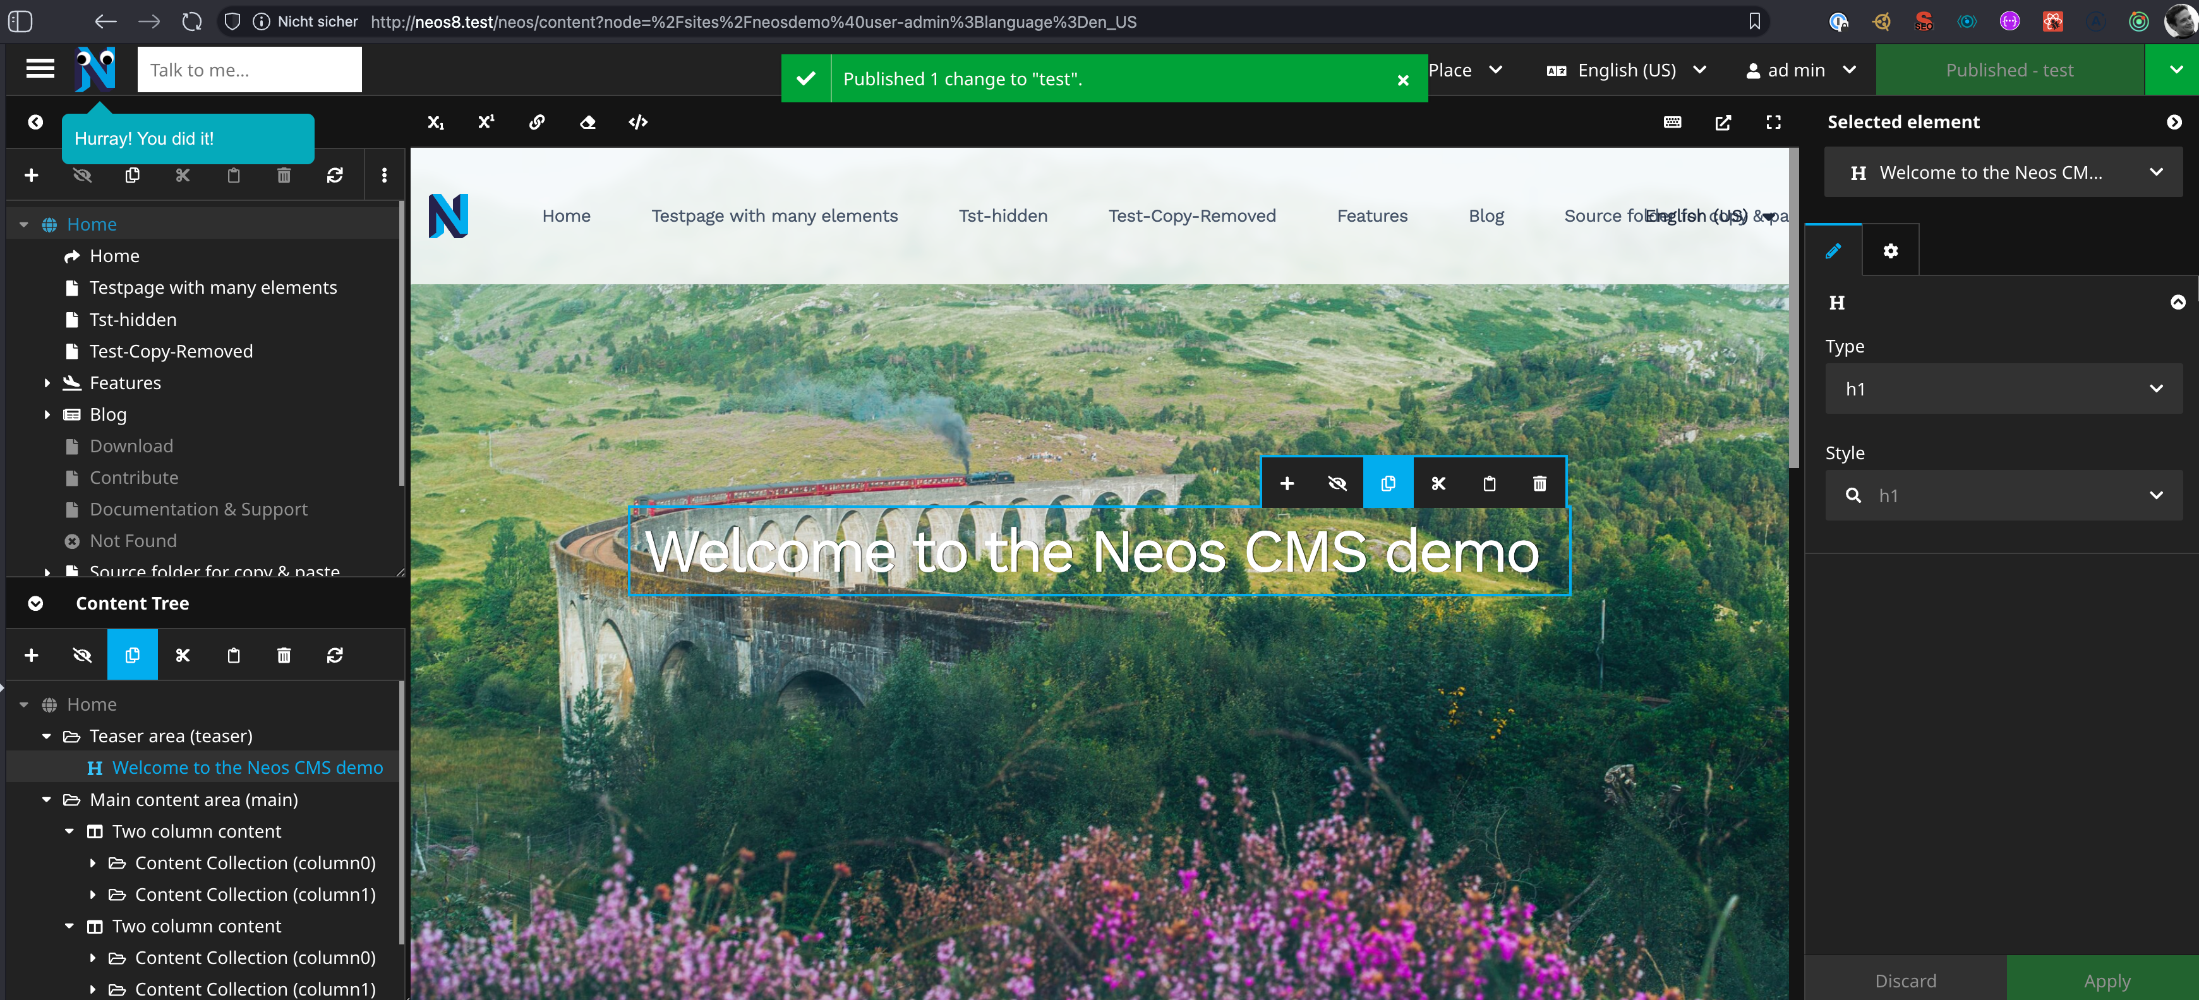Collapse Teaser area (teaser) in content tree
Screen dimensions: 2199x1000
tap(47, 736)
